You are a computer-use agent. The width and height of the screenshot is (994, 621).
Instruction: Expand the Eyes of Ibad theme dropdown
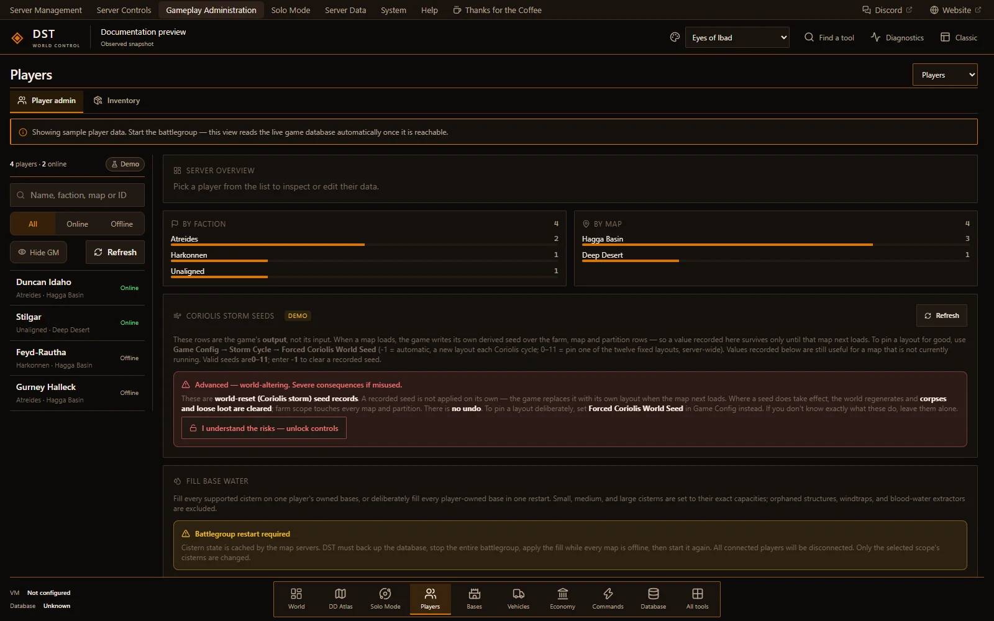(x=737, y=37)
